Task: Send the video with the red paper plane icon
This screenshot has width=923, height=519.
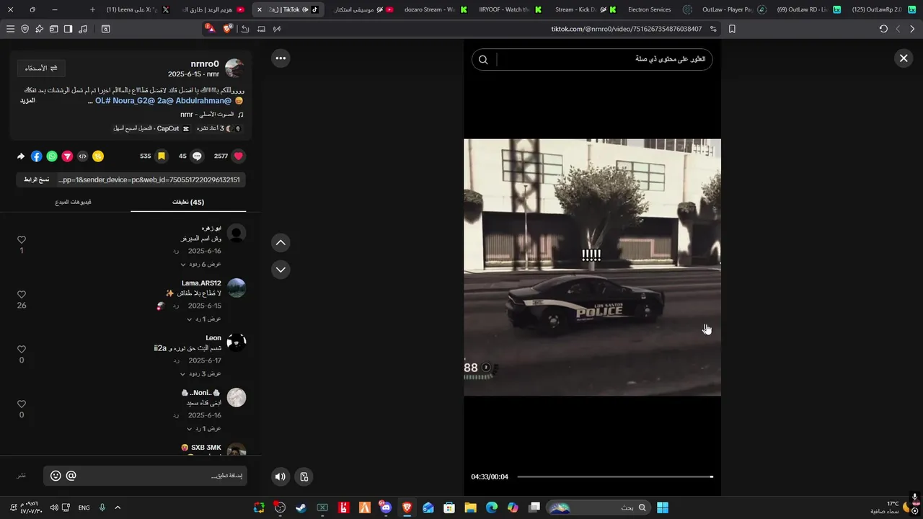Action: (67, 156)
